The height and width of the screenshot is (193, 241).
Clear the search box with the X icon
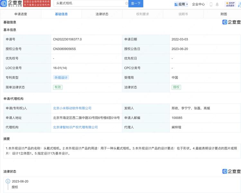pos(126,4)
